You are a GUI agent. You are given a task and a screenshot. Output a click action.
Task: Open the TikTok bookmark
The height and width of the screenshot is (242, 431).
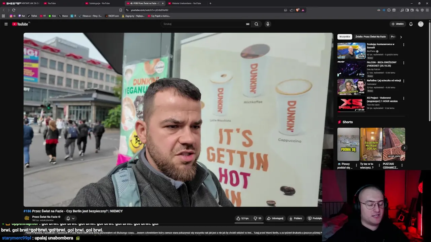tap(32, 16)
